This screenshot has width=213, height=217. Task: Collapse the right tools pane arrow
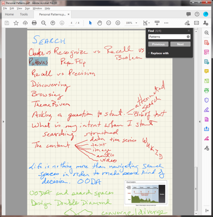coord(199,121)
